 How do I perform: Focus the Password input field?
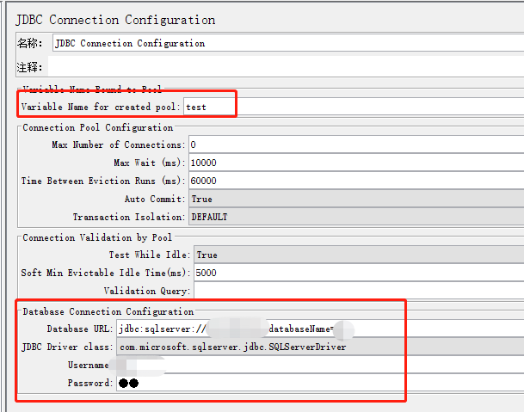258,383
